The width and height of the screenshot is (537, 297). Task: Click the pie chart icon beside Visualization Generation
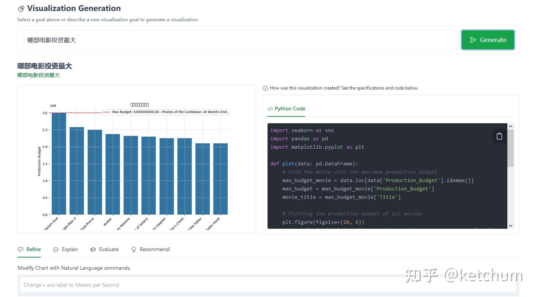pyautogui.click(x=21, y=9)
